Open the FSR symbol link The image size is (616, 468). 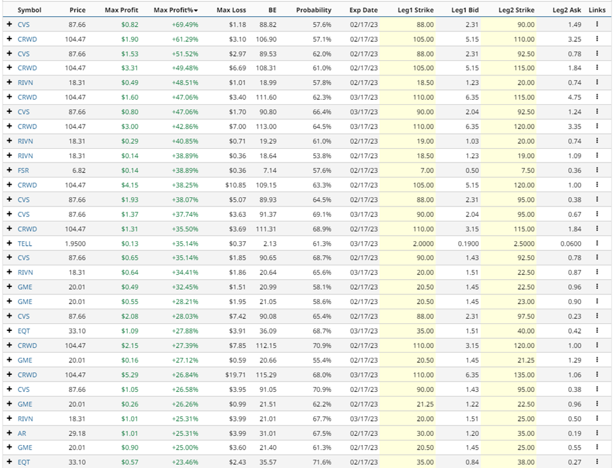point(23,170)
